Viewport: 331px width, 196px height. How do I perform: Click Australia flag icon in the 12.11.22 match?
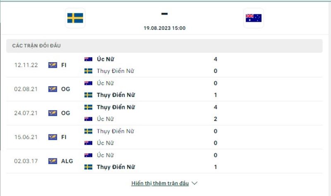(x=88, y=59)
